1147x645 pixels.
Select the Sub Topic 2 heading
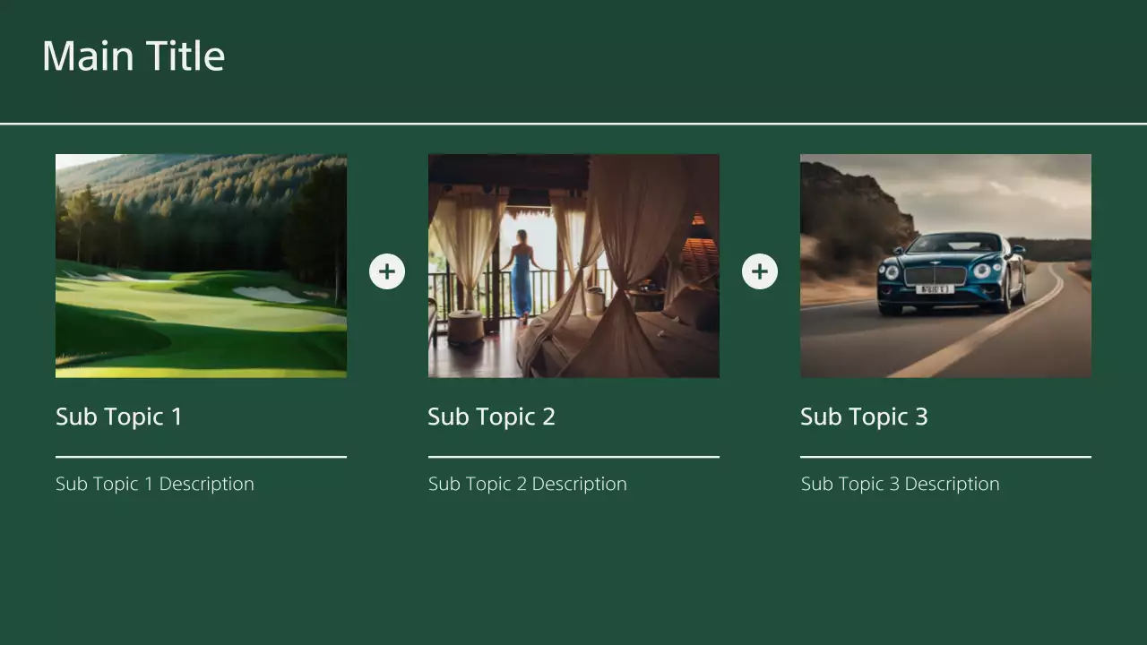tap(491, 417)
